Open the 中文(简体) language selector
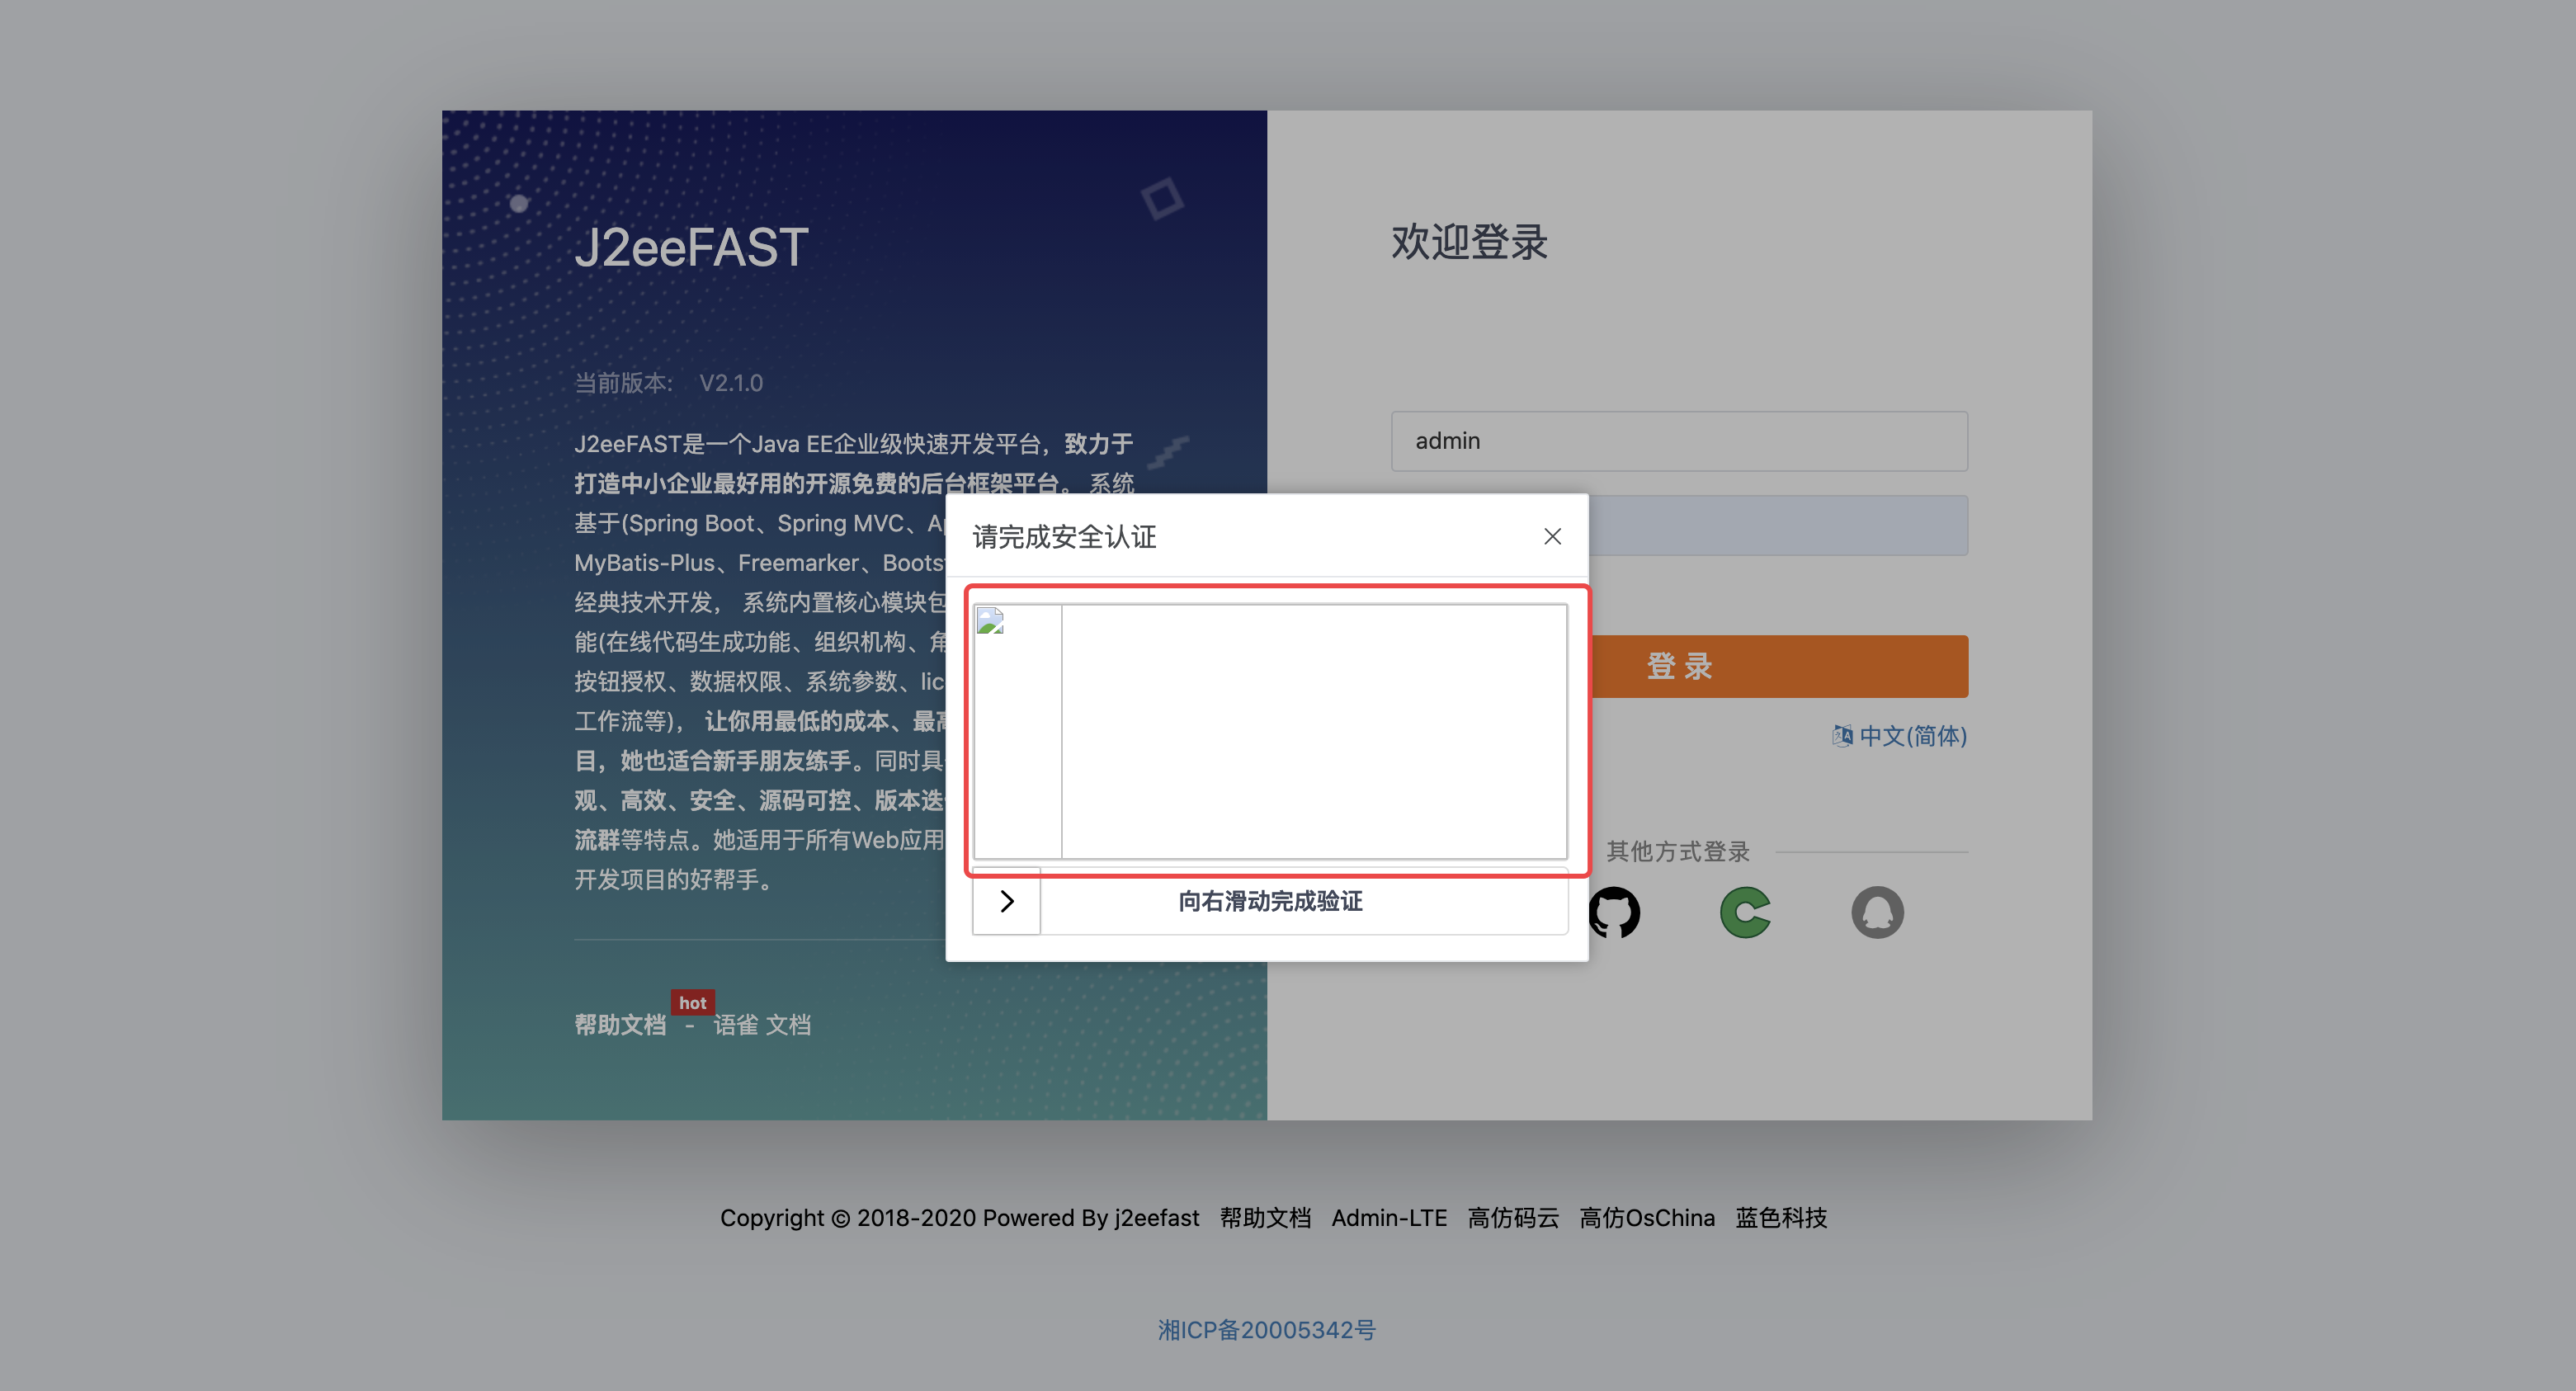This screenshot has width=2576, height=1391. (1912, 736)
